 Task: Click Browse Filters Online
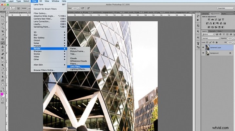[49, 70]
